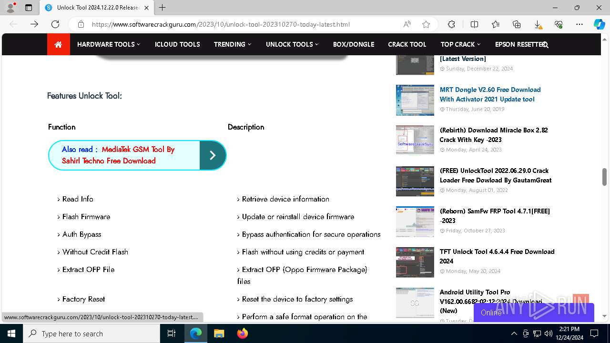This screenshot has height=343, width=610.
Task: Close the Unlock Tool tab
Action: tap(146, 8)
